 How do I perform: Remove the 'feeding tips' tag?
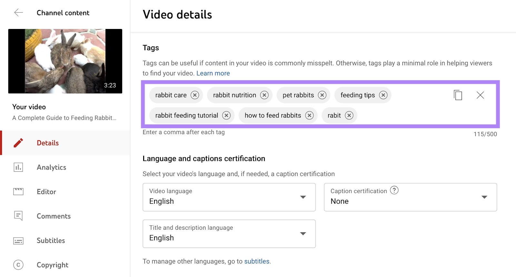[x=383, y=95]
